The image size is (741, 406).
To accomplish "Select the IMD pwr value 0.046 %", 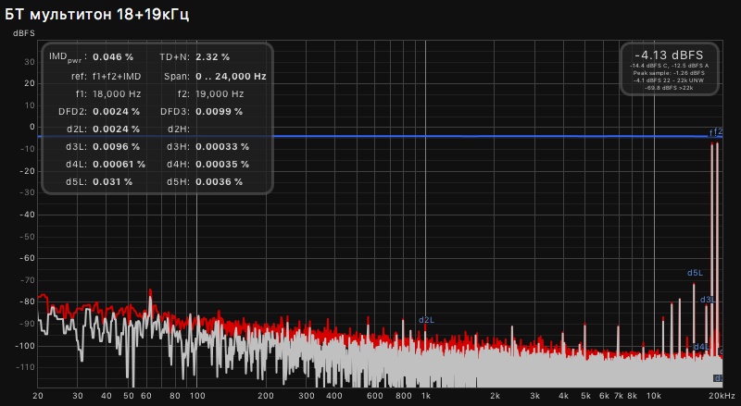I will 113,57.
